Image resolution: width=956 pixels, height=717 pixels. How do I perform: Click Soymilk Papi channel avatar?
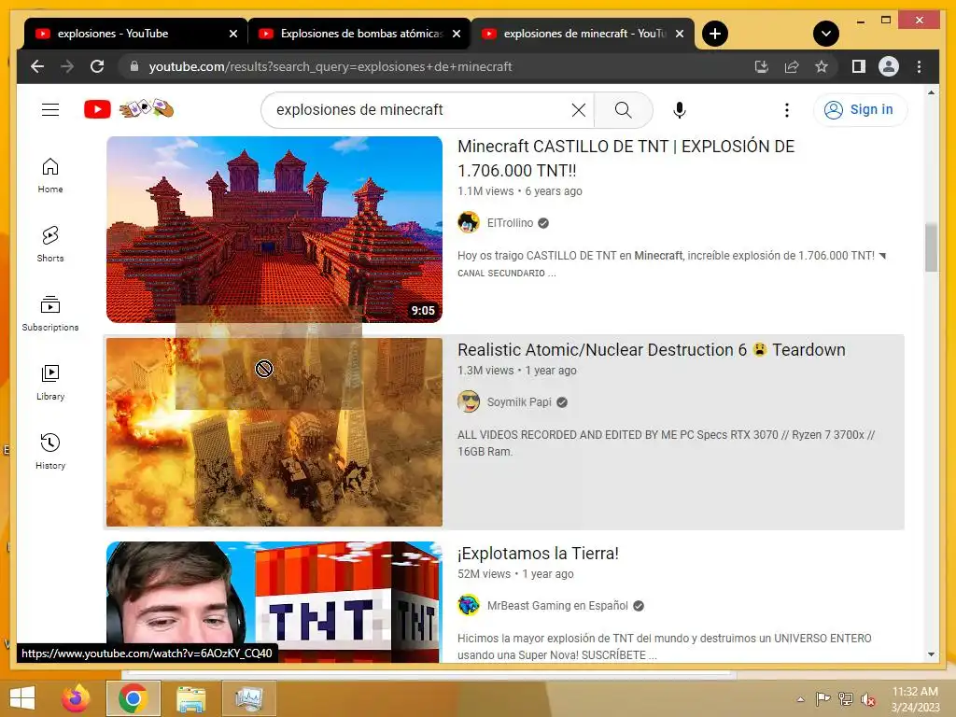point(469,401)
